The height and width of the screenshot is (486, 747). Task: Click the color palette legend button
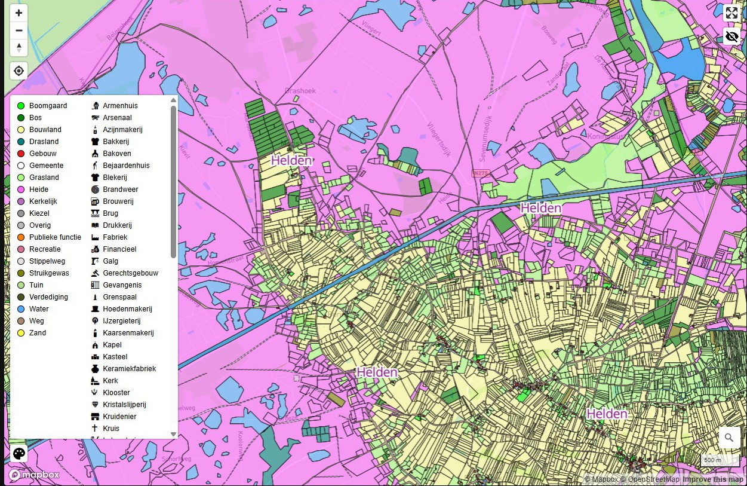(19, 454)
